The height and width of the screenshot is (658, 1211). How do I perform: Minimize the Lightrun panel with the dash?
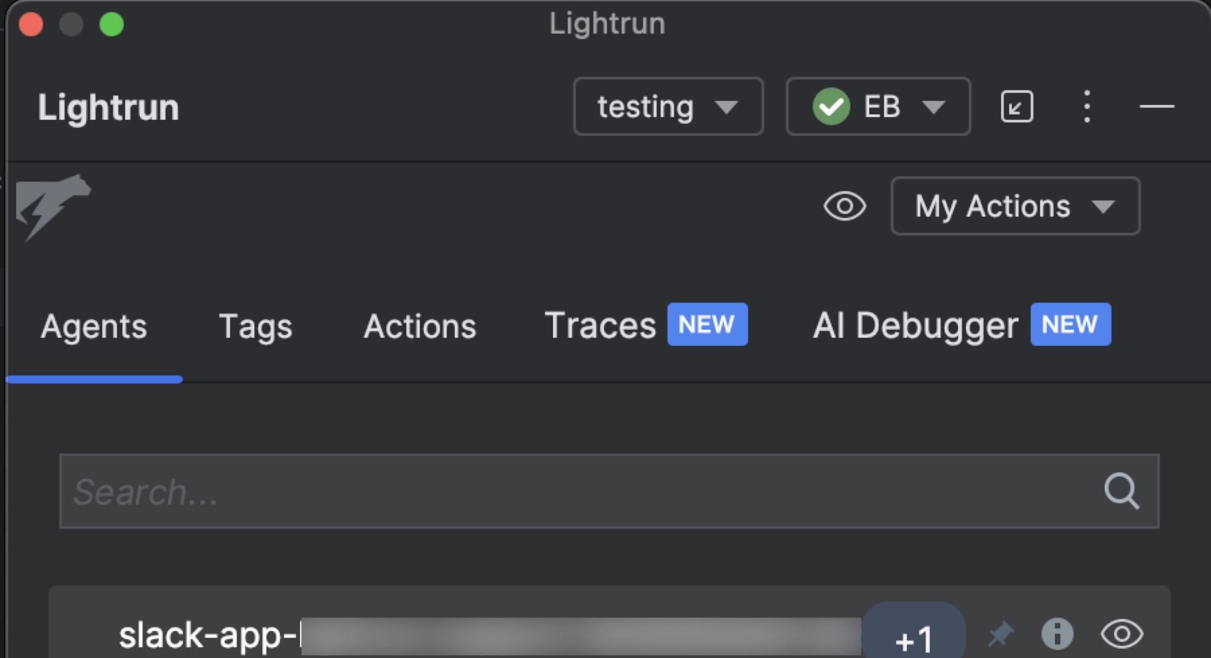[1157, 107]
